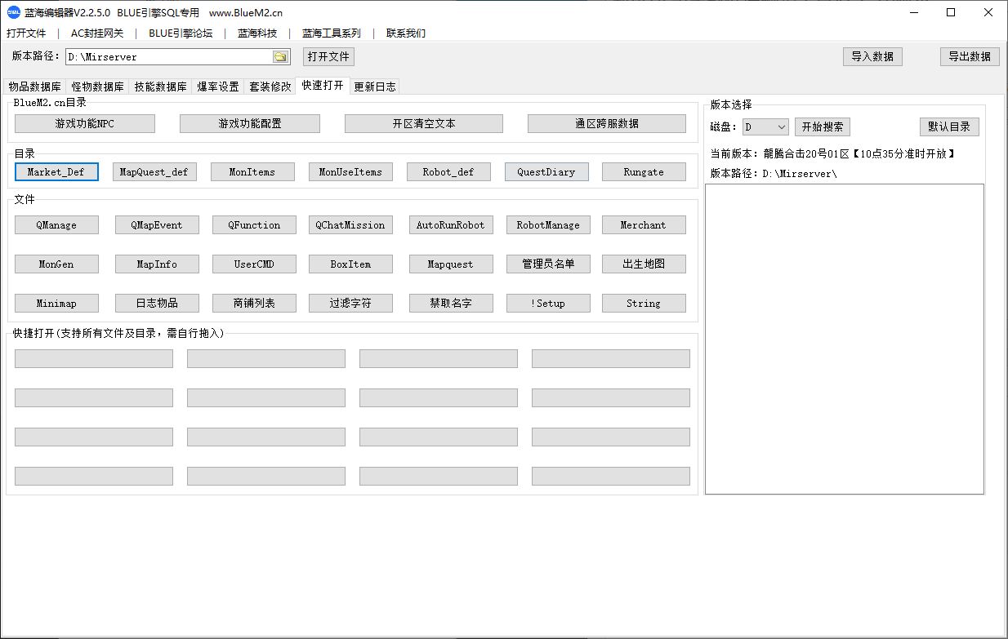This screenshot has height=639, width=1008.
Task: Open the QChatMission file
Action: click(350, 224)
